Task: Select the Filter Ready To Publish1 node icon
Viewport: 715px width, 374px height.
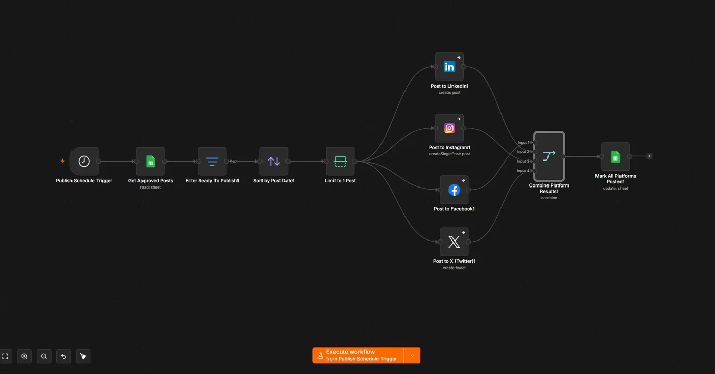Action: coord(212,162)
